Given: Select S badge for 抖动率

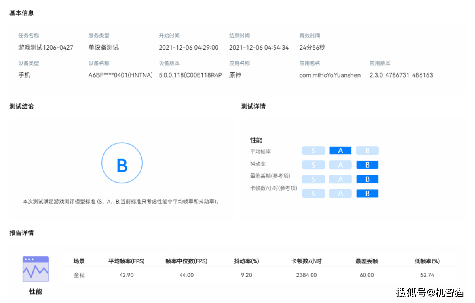Looking at the screenshot, I should [x=313, y=165].
